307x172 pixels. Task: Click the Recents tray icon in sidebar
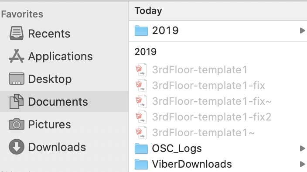coord(17,34)
